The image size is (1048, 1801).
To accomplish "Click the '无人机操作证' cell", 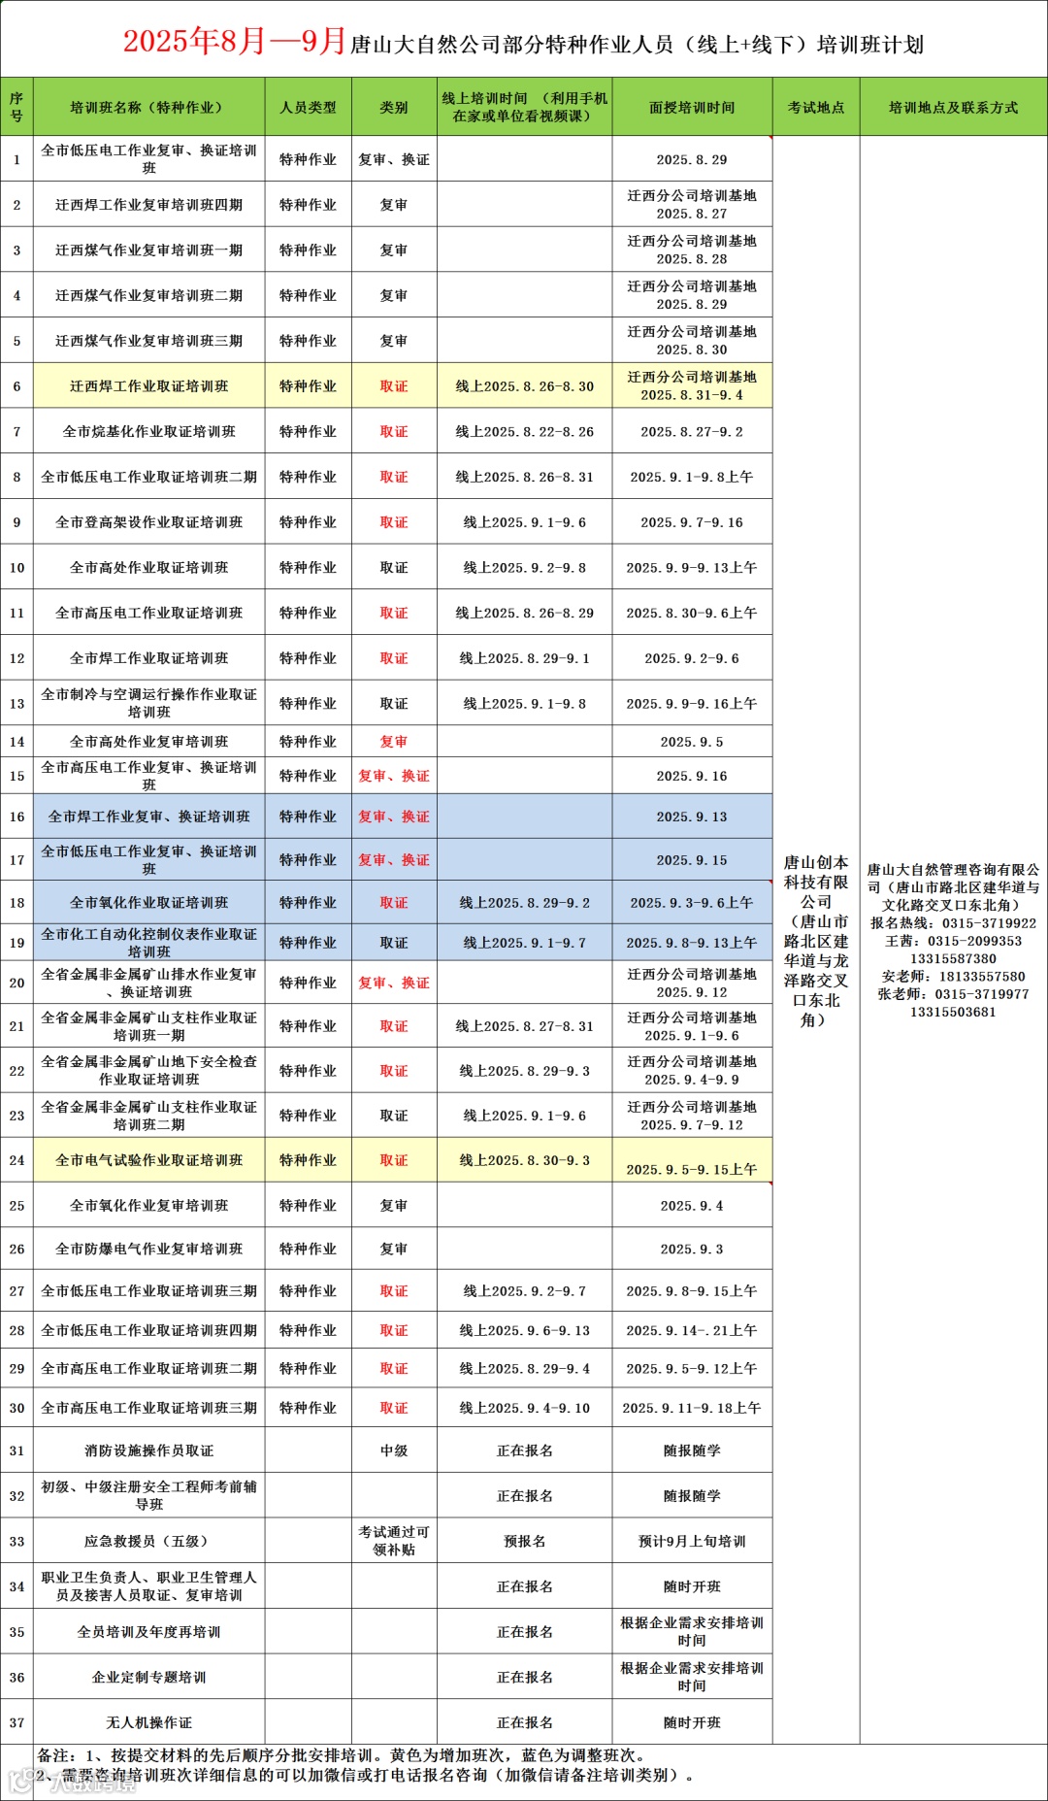I will [148, 1722].
